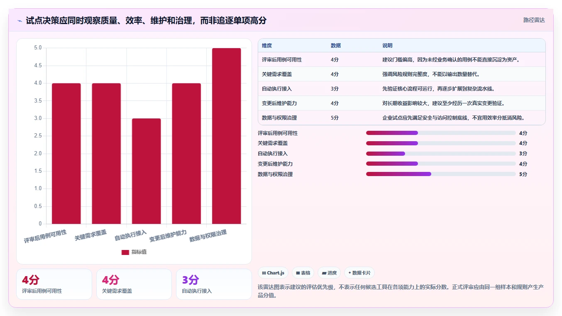Click the title 试点决策应同时观察质量
Screen dimensions: 562x316
tap(146, 20)
